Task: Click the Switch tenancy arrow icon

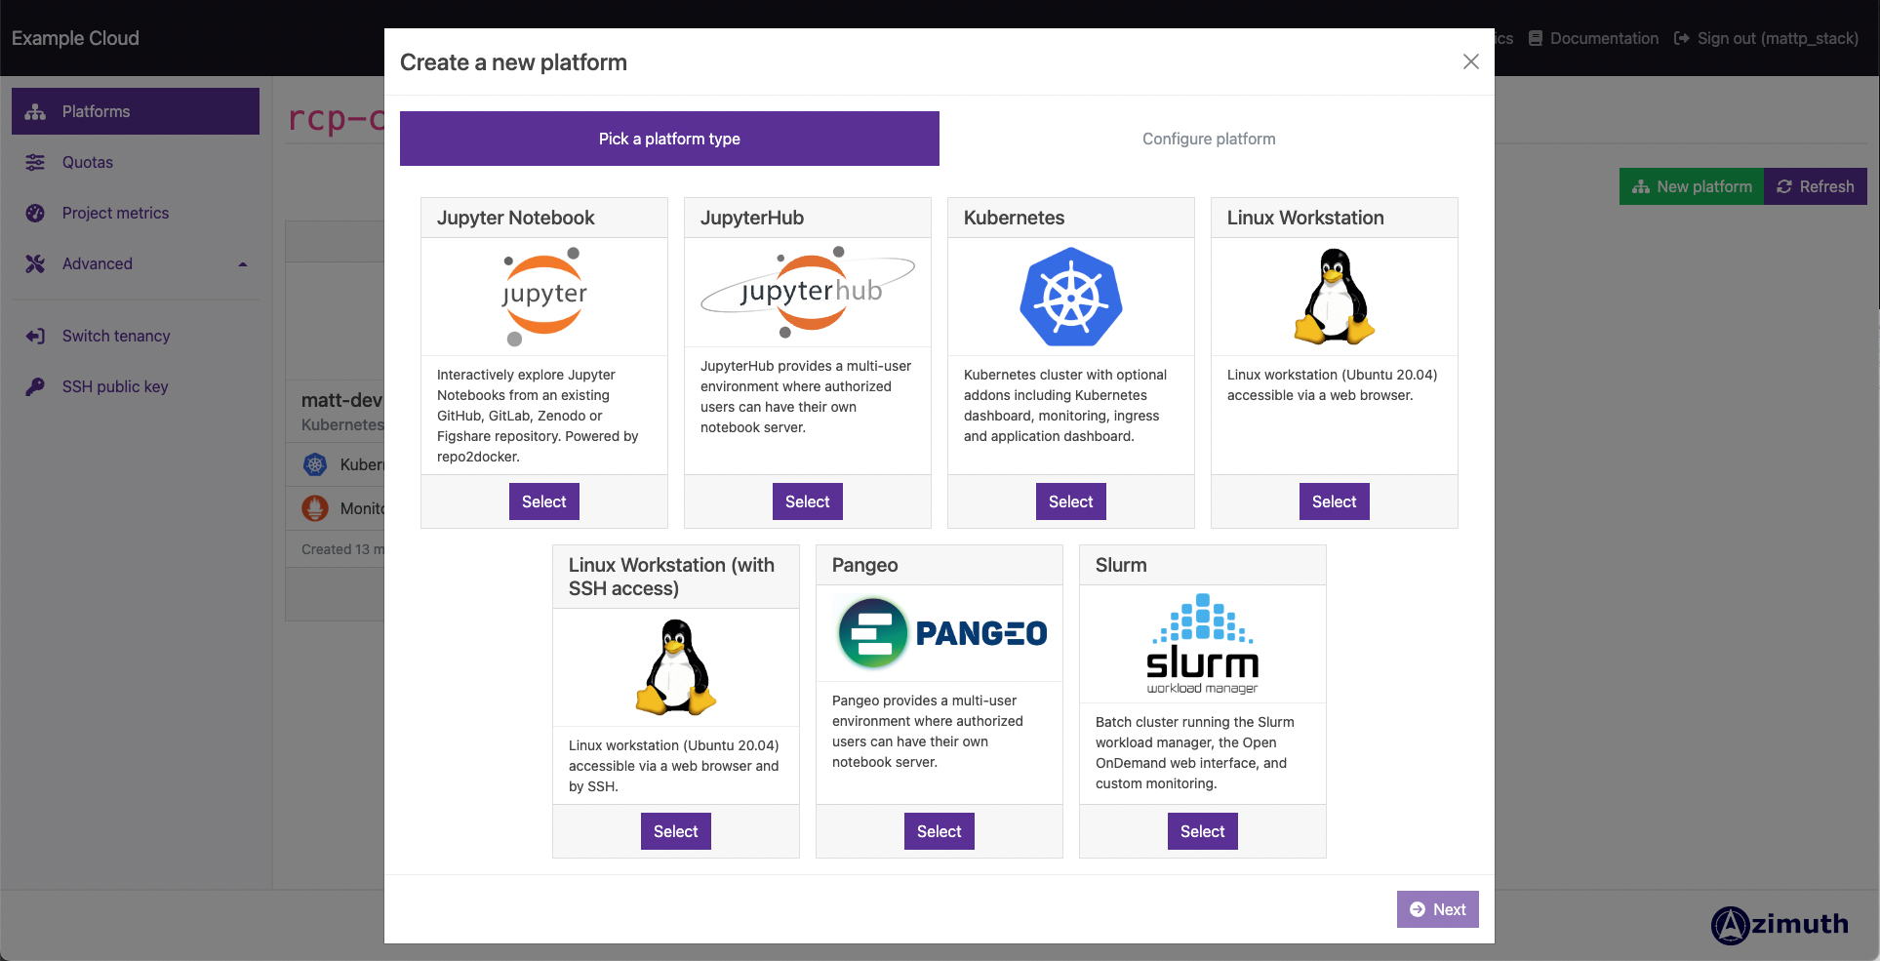Action: 35,336
